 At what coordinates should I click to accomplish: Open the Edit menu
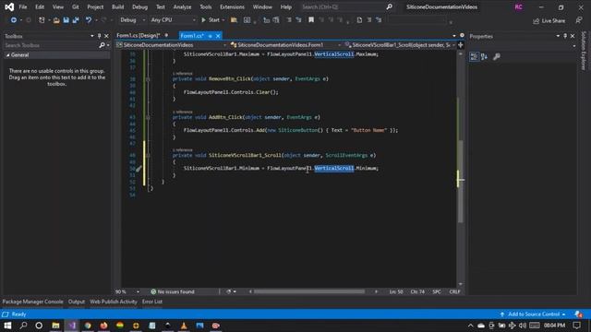pyautogui.click(x=40, y=6)
